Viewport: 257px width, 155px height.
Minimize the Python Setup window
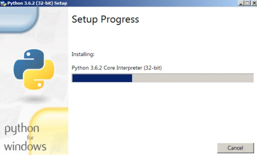241,3
